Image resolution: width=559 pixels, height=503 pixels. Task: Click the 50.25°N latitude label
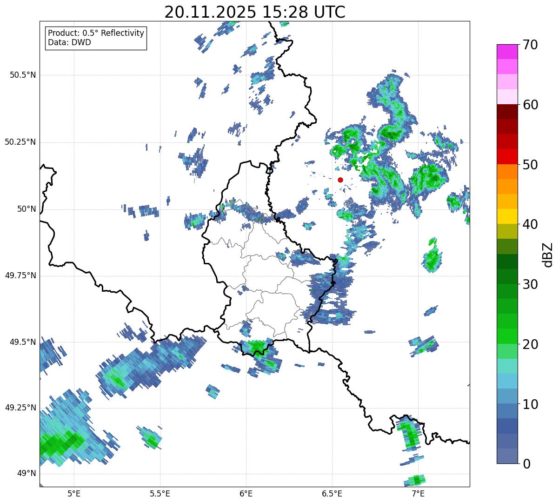[x=20, y=142]
